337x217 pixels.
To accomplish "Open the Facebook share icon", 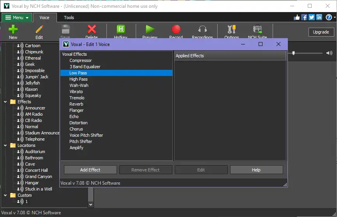I will click(x=304, y=18).
